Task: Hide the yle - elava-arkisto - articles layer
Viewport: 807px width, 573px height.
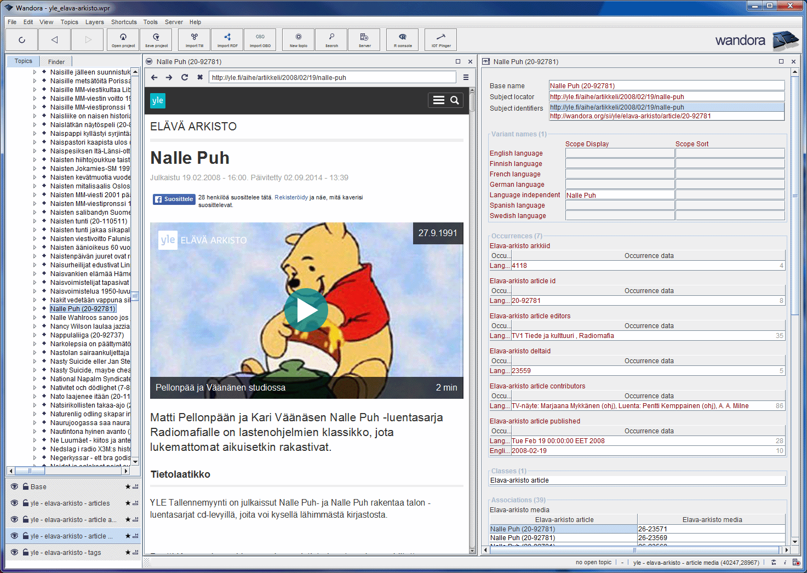Action: click(x=14, y=503)
